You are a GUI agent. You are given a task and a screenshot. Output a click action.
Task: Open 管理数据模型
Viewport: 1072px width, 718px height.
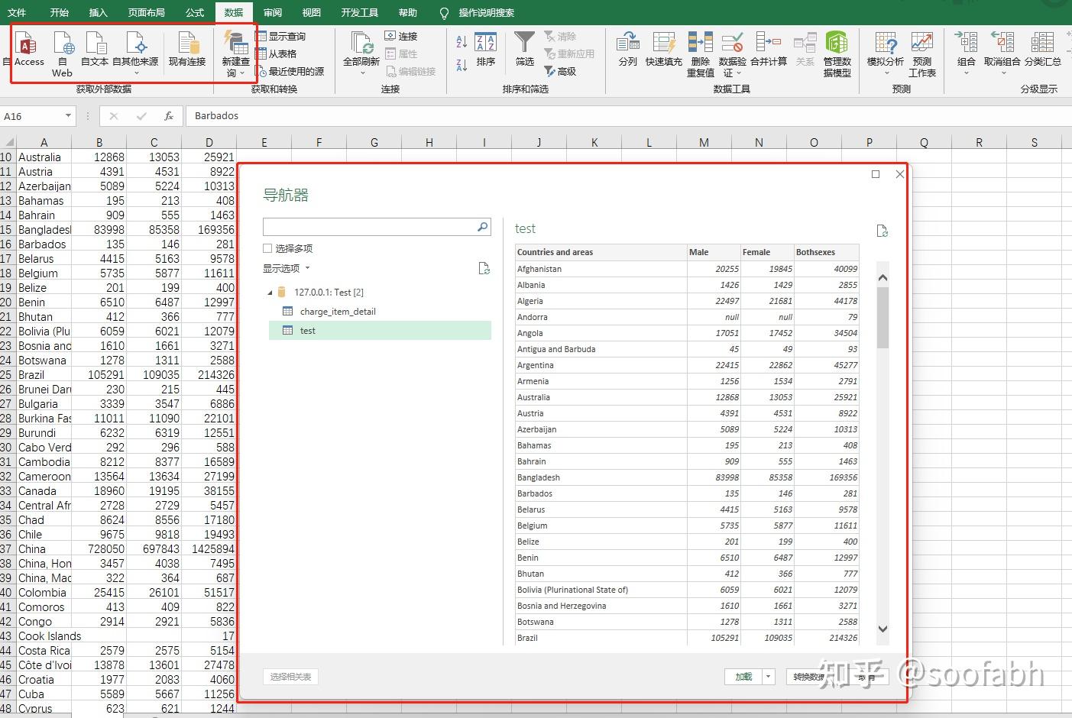(x=836, y=52)
